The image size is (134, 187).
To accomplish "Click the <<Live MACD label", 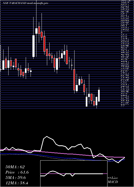I will point(113,180).
